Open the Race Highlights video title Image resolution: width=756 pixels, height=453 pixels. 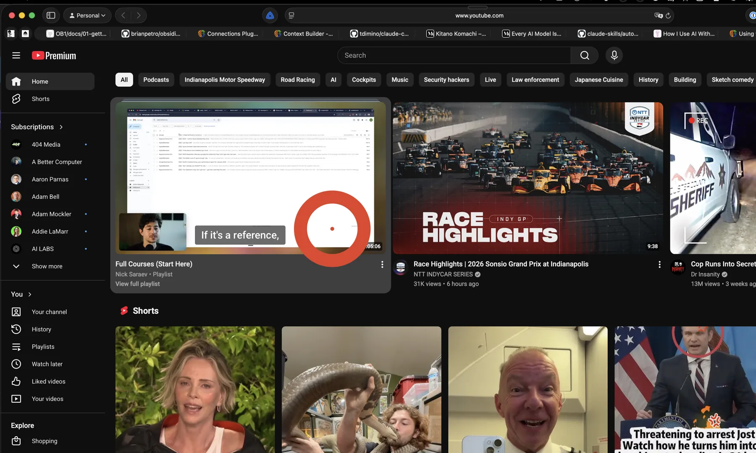click(501, 264)
